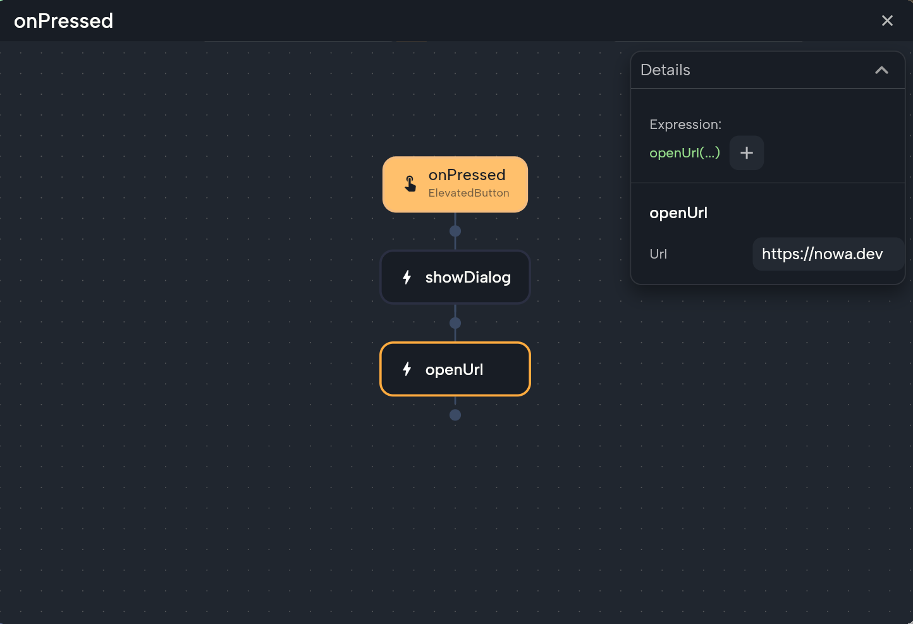Close the onPressed editor window

point(887,21)
